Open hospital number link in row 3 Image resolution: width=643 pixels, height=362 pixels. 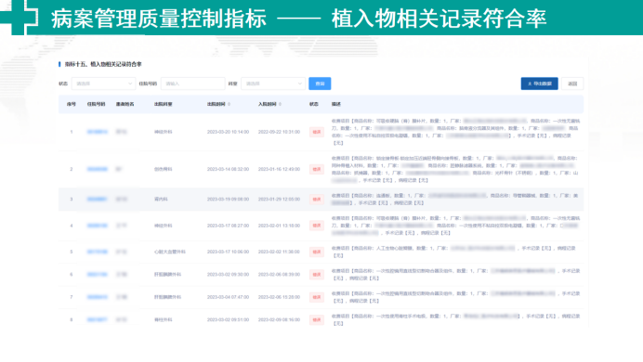97,199
